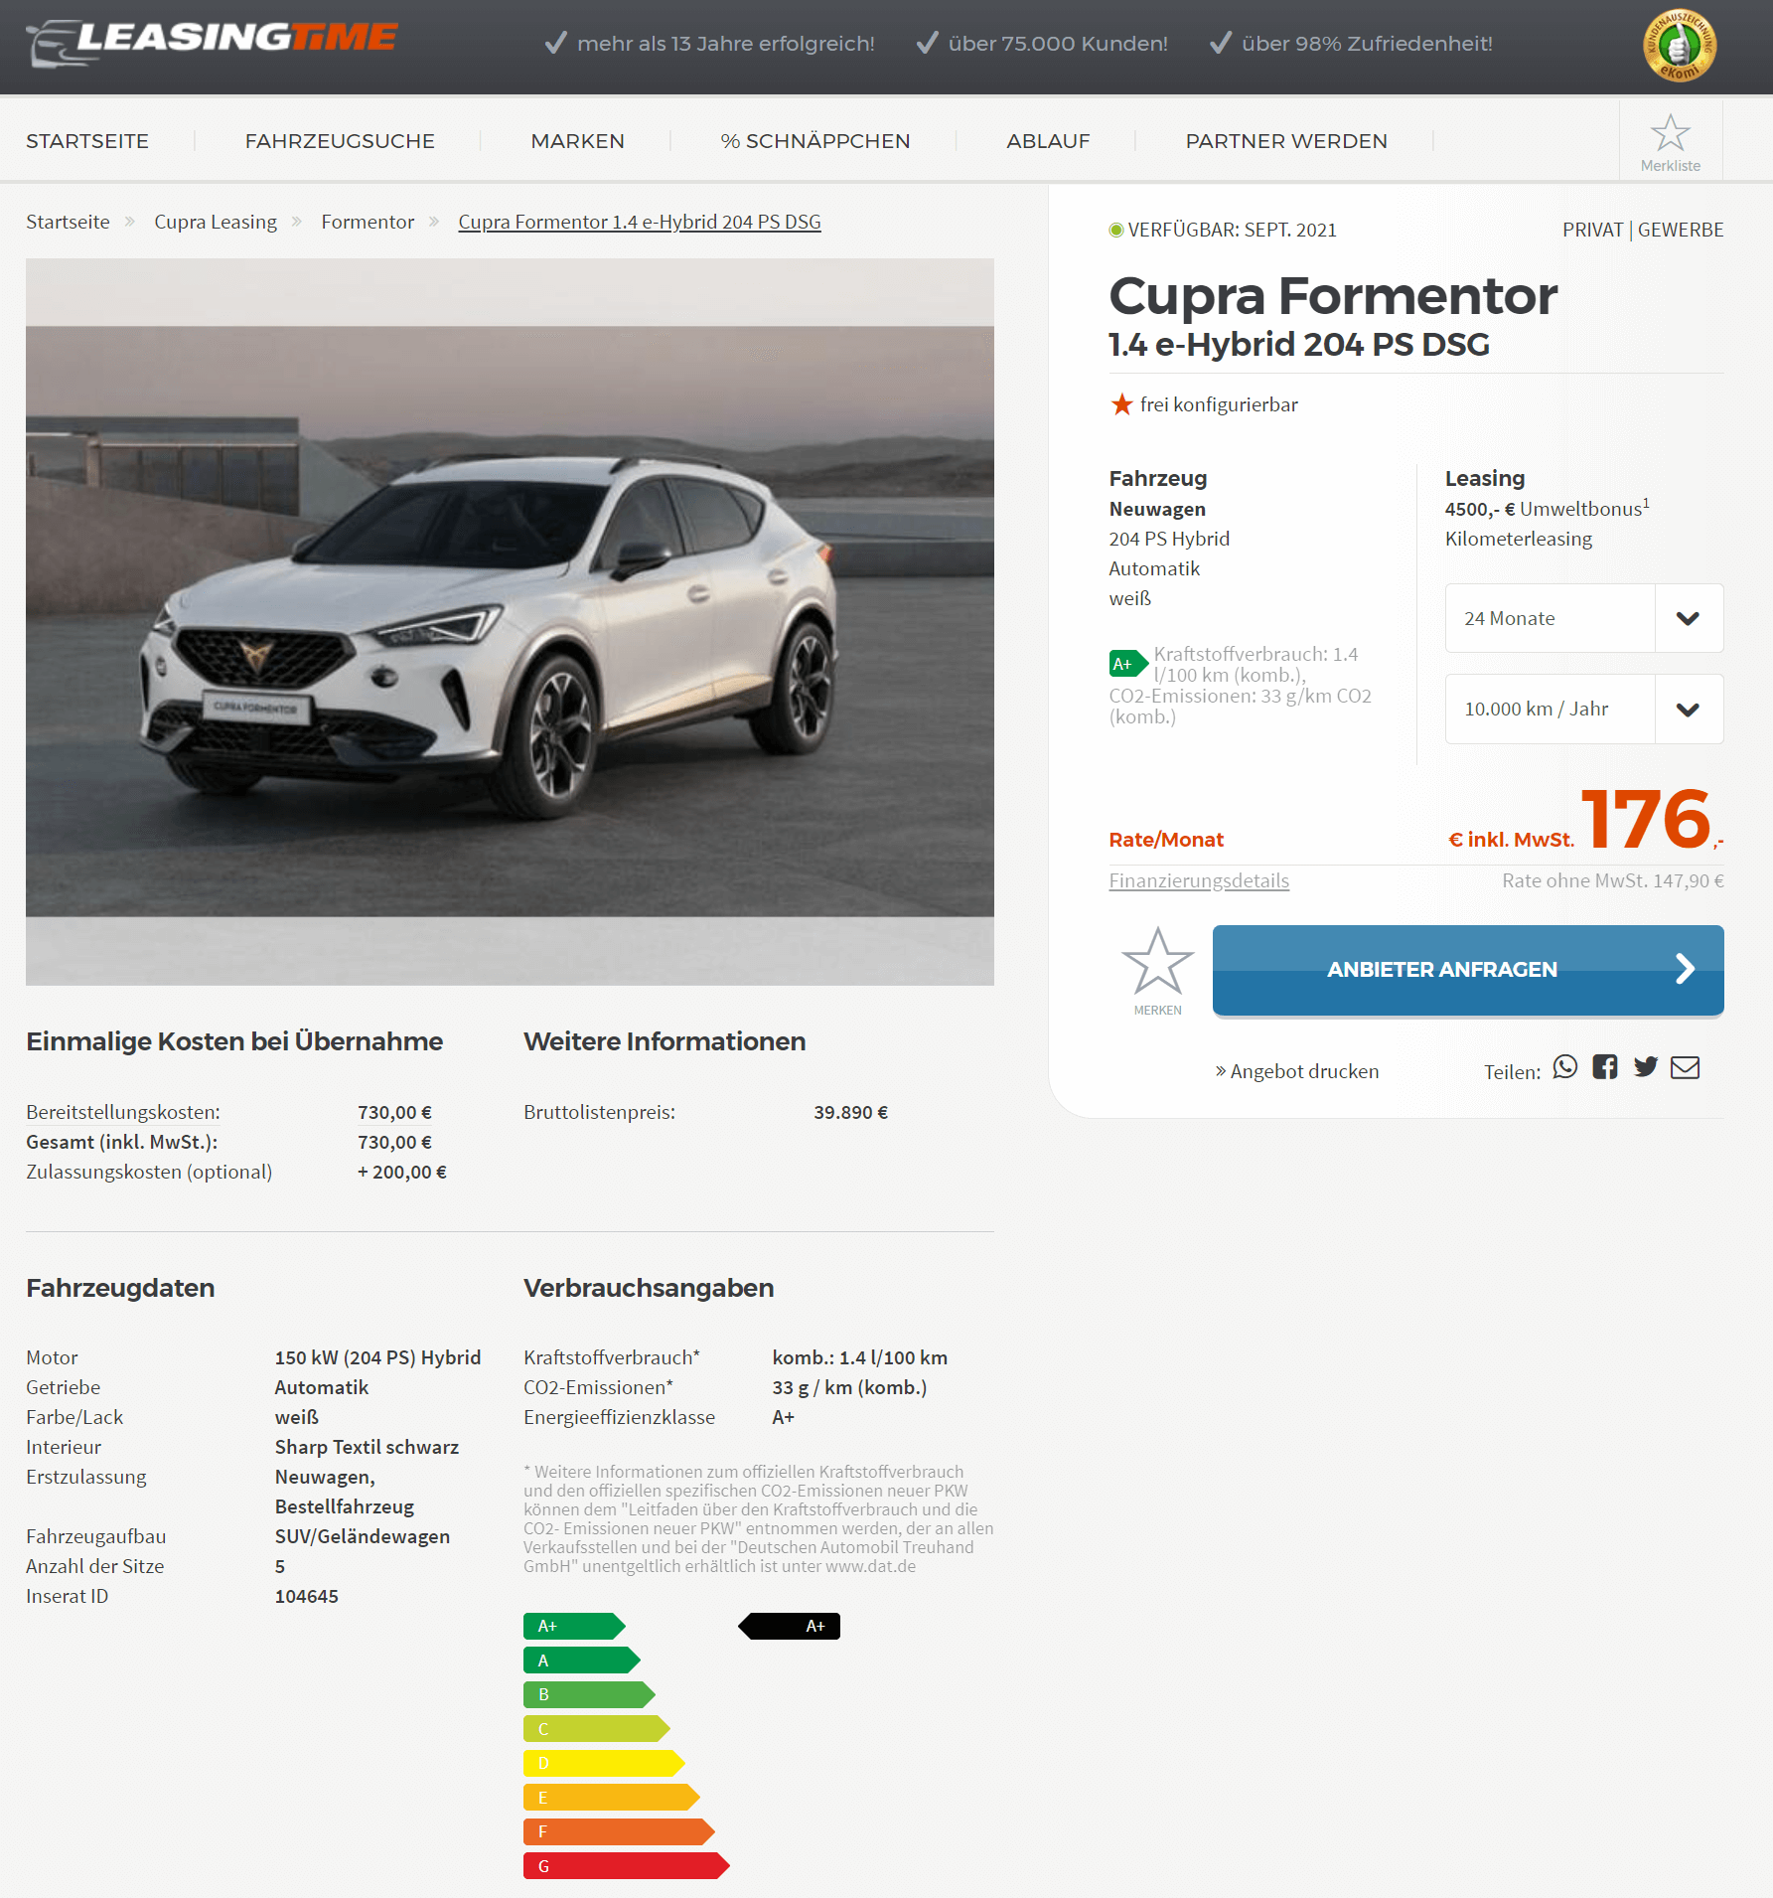
Task: Click Cupra Formentor 1.4 e-Hybrid breadcrumb link
Action: tap(640, 222)
